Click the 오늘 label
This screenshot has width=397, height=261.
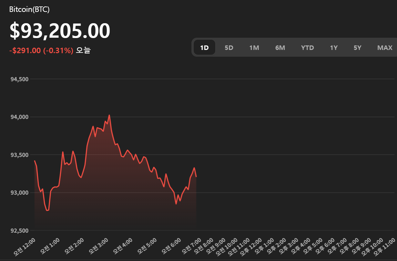pos(83,50)
